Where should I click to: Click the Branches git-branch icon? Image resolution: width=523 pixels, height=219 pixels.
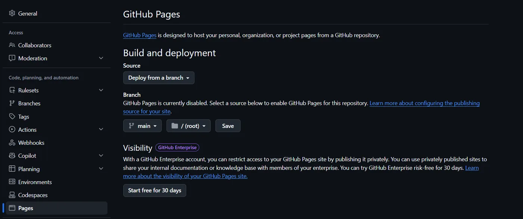point(12,103)
